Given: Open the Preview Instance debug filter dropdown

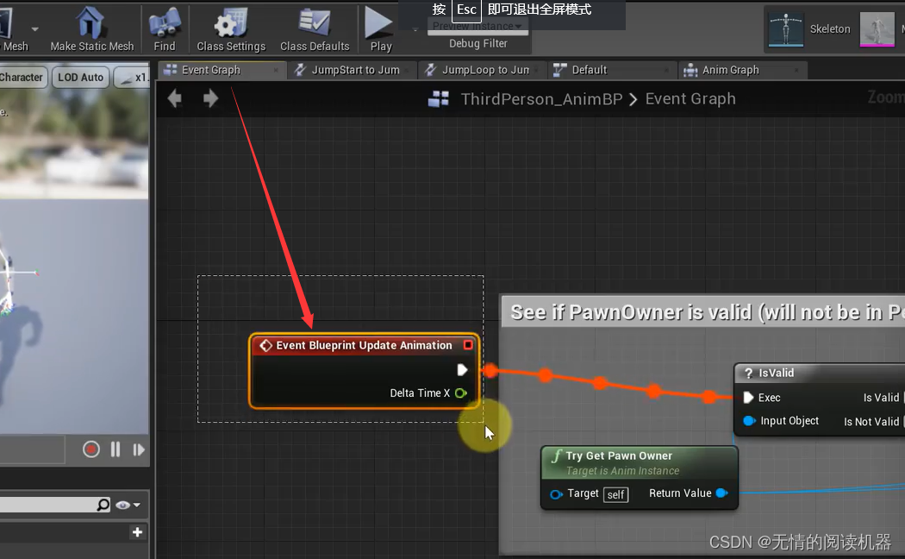Looking at the screenshot, I should click(x=477, y=27).
